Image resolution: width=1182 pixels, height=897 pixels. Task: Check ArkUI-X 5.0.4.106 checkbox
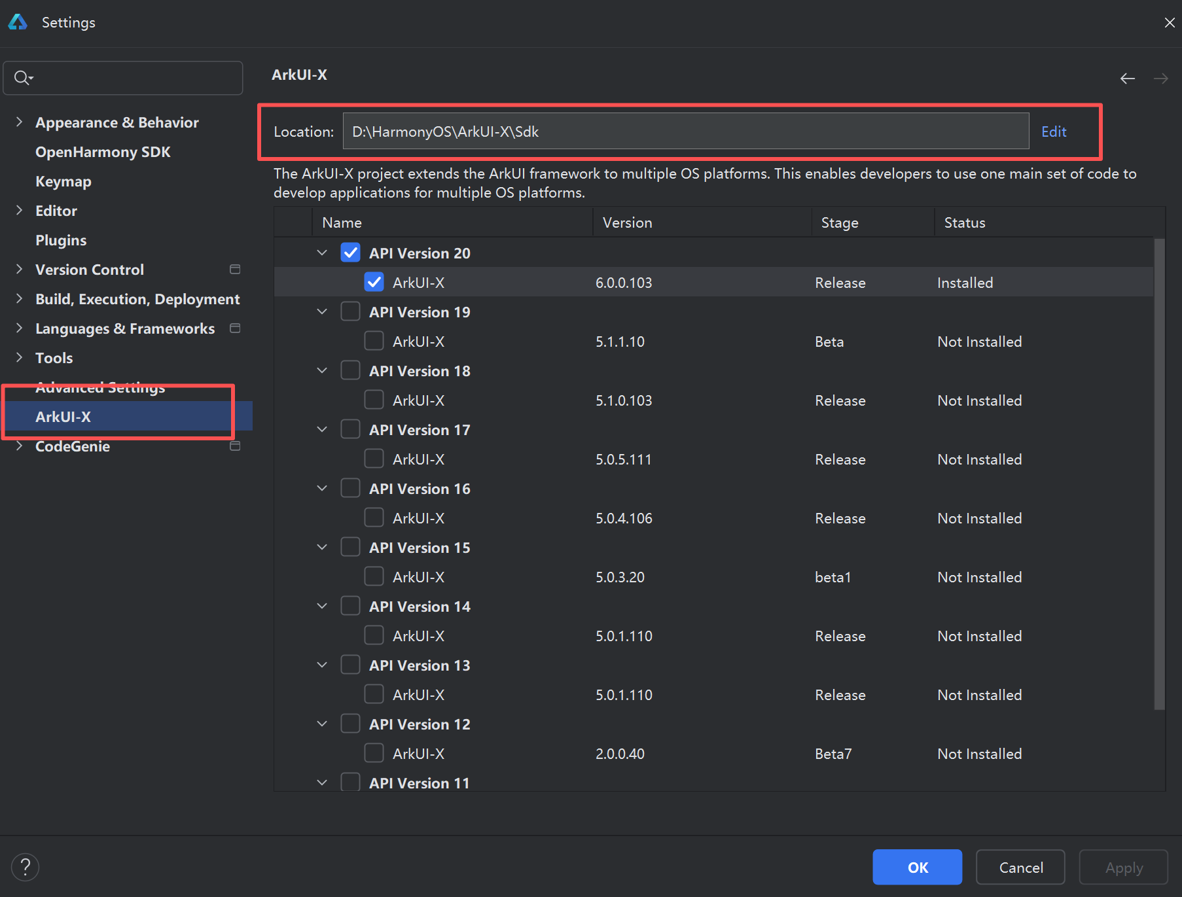pos(374,518)
